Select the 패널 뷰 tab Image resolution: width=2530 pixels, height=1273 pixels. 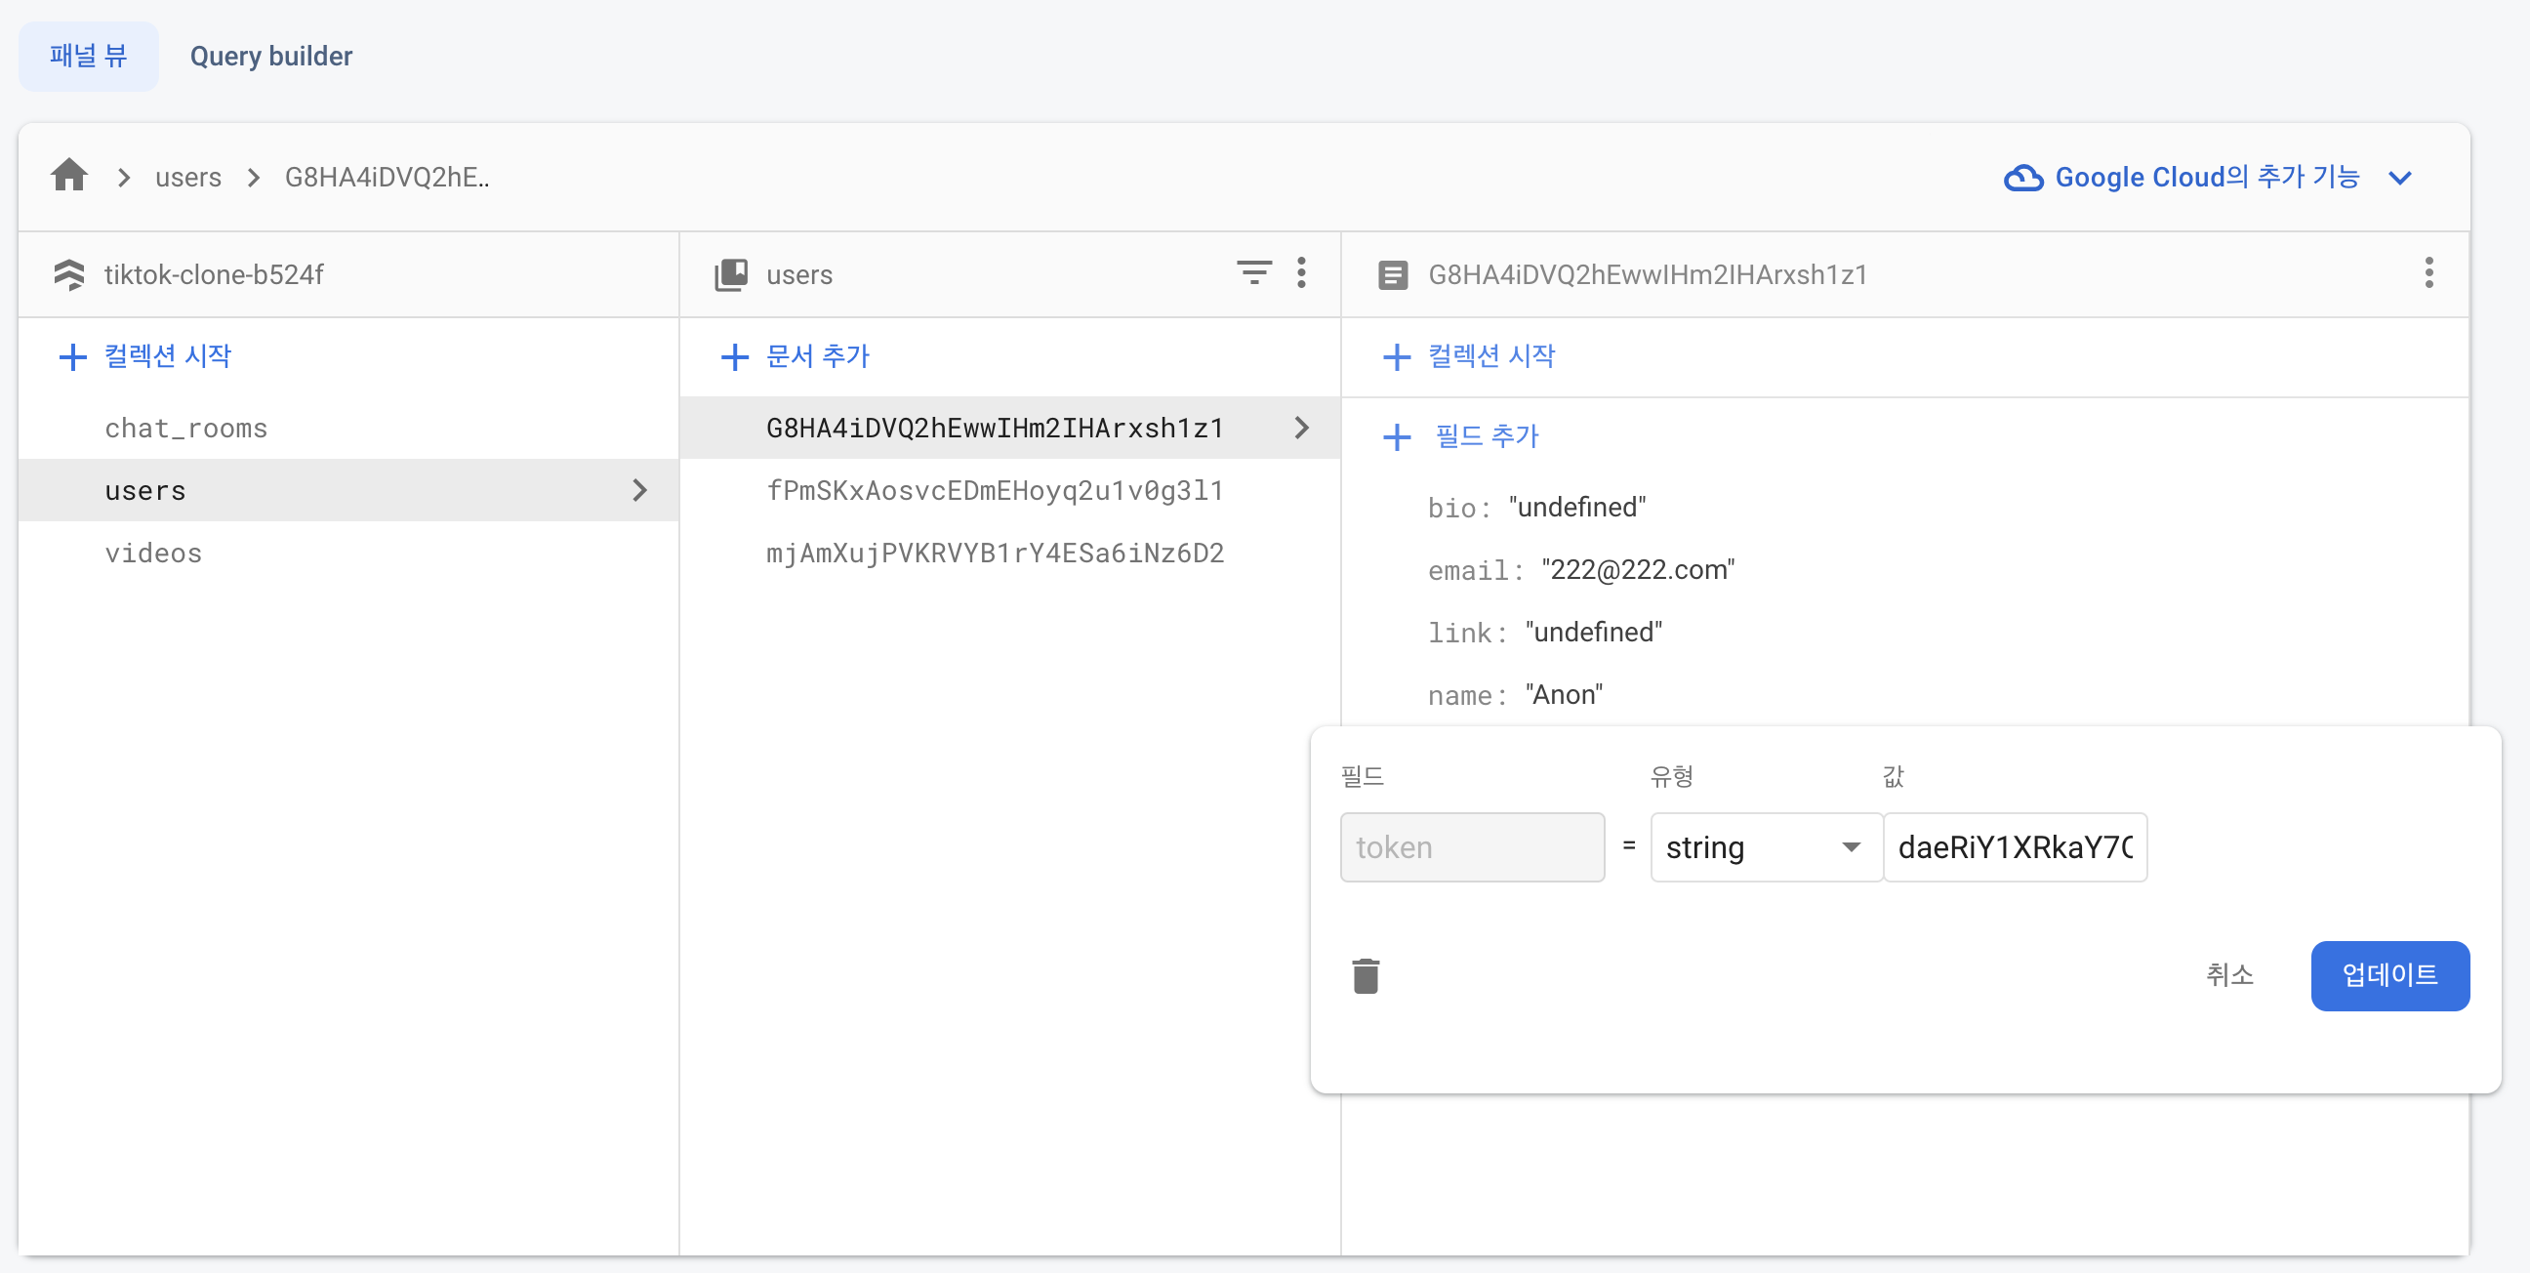(89, 56)
